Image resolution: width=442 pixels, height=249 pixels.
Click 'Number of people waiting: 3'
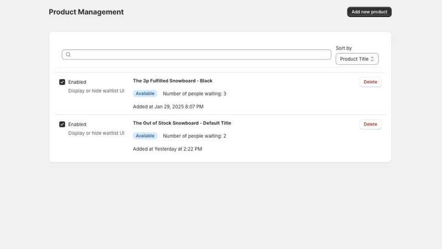(194, 94)
